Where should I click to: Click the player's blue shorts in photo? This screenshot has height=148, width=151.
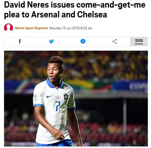pyautogui.click(x=55, y=143)
